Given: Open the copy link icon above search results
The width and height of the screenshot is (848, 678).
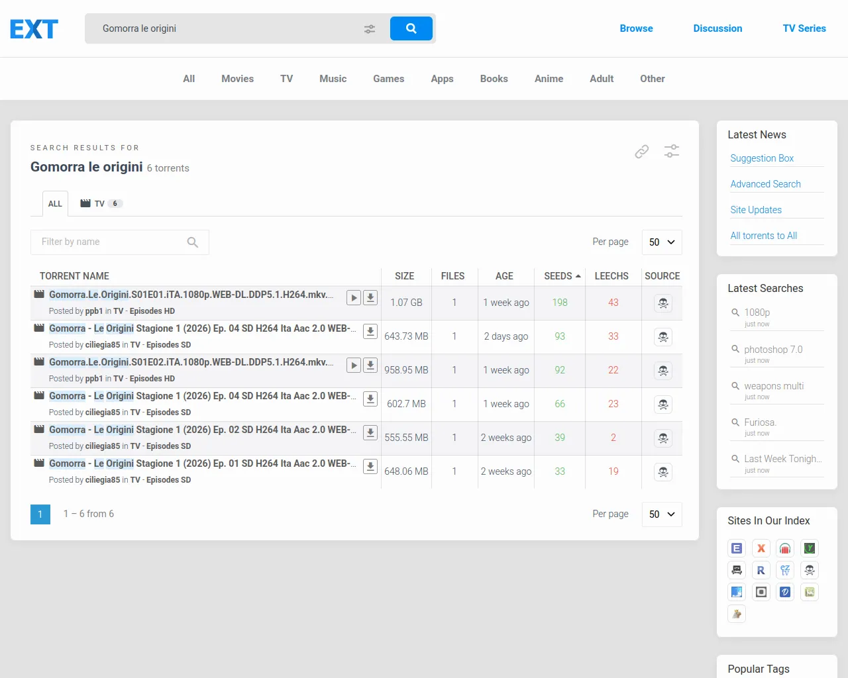Looking at the screenshot, I should 641,151.
